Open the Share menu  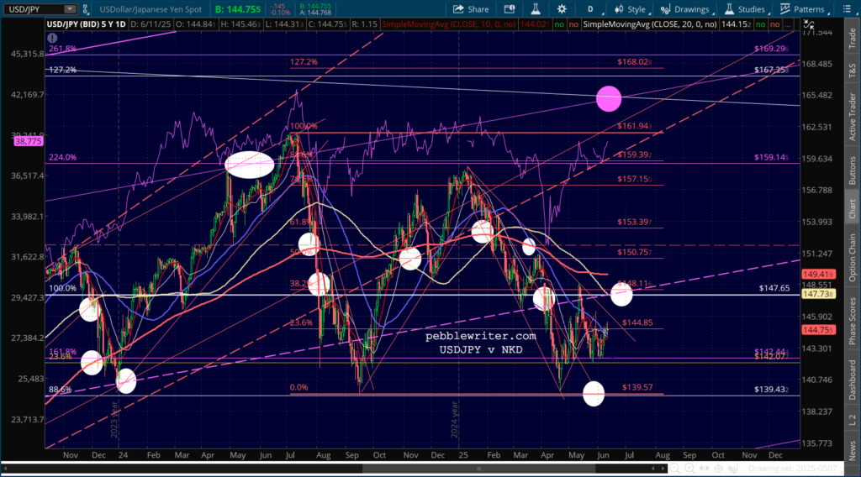(471, 9)
